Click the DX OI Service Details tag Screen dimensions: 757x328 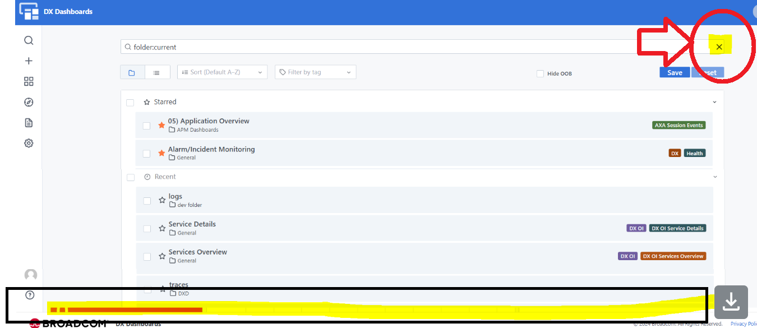click(x=677, y=228)
